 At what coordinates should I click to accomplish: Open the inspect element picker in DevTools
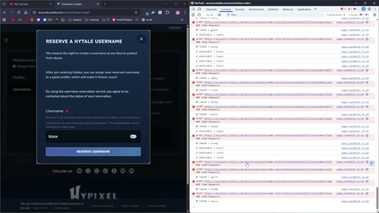click(193, 9)
